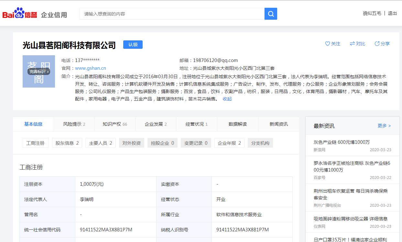This screenshot has width=402, height=242.
Task: Click the 工商注册 sub-section button
Action: coord(36,143)
